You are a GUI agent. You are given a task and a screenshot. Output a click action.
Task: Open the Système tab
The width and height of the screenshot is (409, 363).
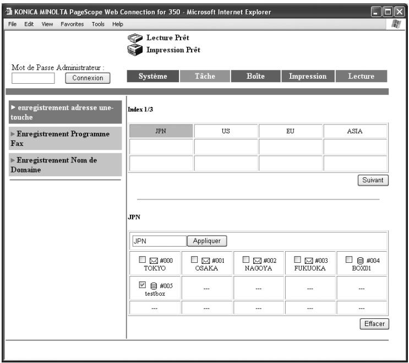[153, 76]
